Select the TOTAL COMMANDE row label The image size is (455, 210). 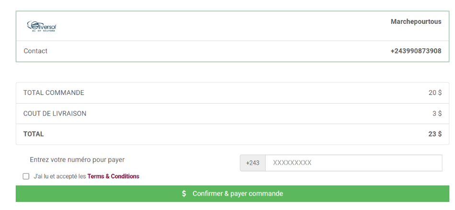point(54,93)
